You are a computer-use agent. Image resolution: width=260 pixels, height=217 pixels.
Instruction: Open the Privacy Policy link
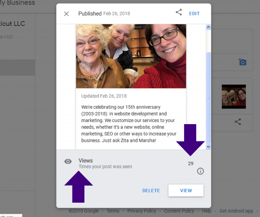point(141,211)
